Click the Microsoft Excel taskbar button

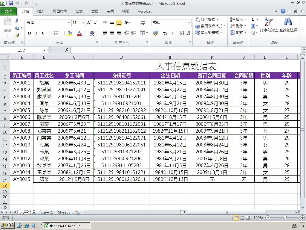tap(67, 226)
